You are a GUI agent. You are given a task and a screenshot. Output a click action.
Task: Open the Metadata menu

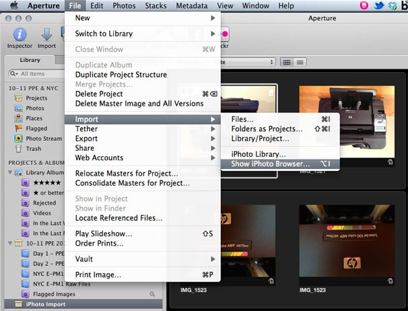(192, 5)
